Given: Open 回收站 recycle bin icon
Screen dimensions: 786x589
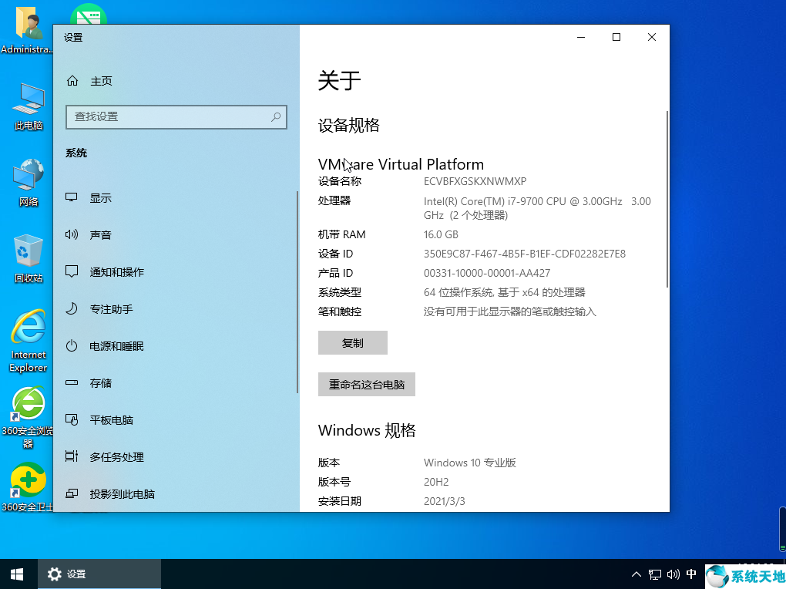Looking at the screenshot, I should tap(28, 259).
